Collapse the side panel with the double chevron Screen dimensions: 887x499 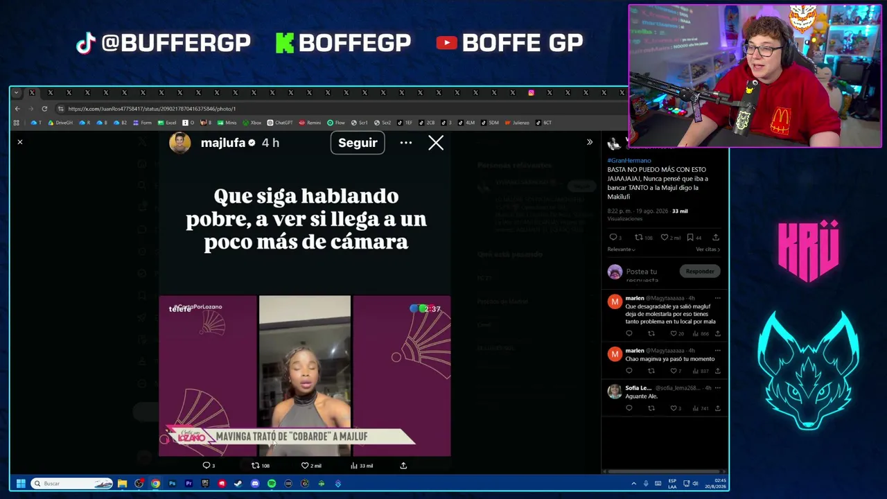(590, 142)
